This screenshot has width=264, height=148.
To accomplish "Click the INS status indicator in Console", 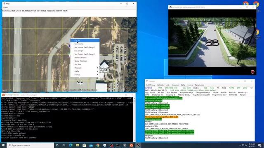I will [205, 88].
